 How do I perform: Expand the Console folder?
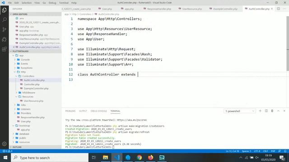click(25, 59)
